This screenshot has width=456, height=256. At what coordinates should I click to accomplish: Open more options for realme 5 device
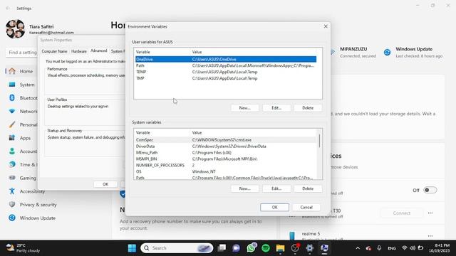click(x=430, y=236)
